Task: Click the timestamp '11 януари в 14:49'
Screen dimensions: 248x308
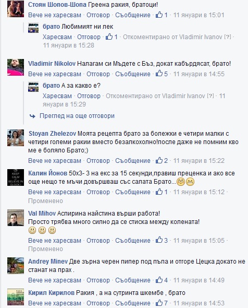Action: pos(199,280)
